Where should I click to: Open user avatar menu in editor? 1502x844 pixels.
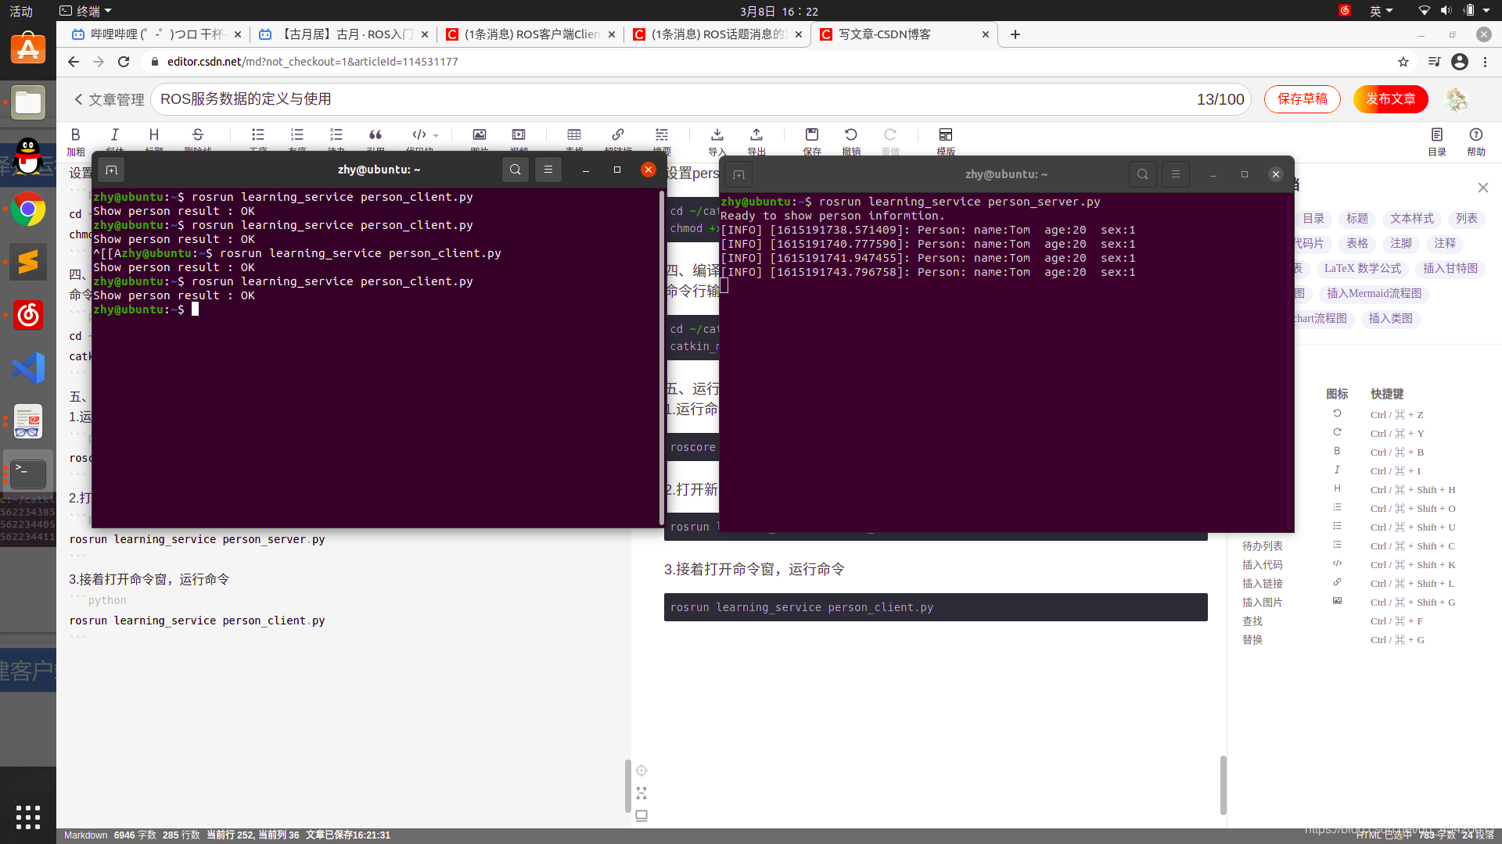coord(1457,99)
